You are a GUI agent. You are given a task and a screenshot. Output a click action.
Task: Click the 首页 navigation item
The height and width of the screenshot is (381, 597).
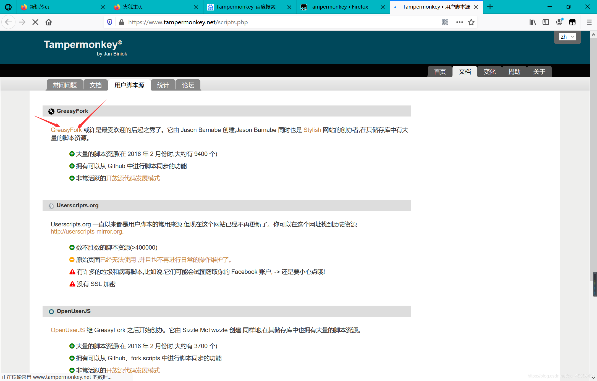[440, 72]
